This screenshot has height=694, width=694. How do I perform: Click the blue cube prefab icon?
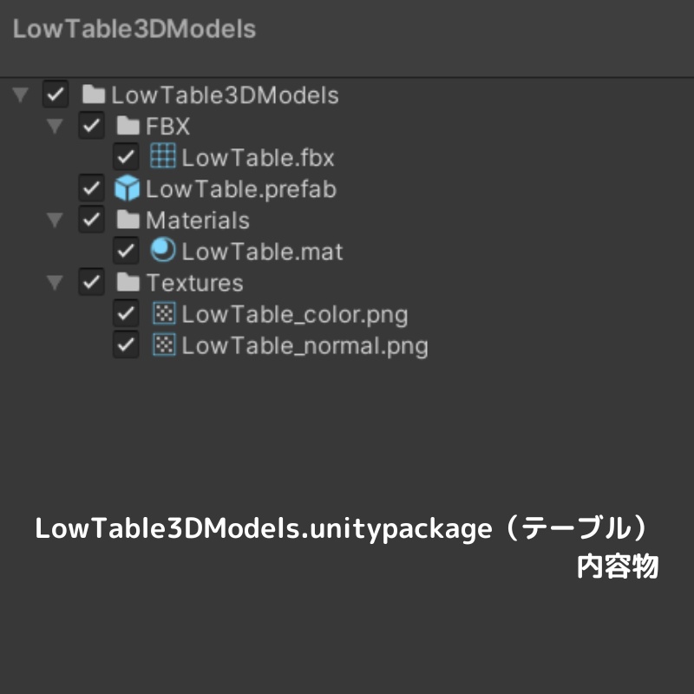(127, 188)
